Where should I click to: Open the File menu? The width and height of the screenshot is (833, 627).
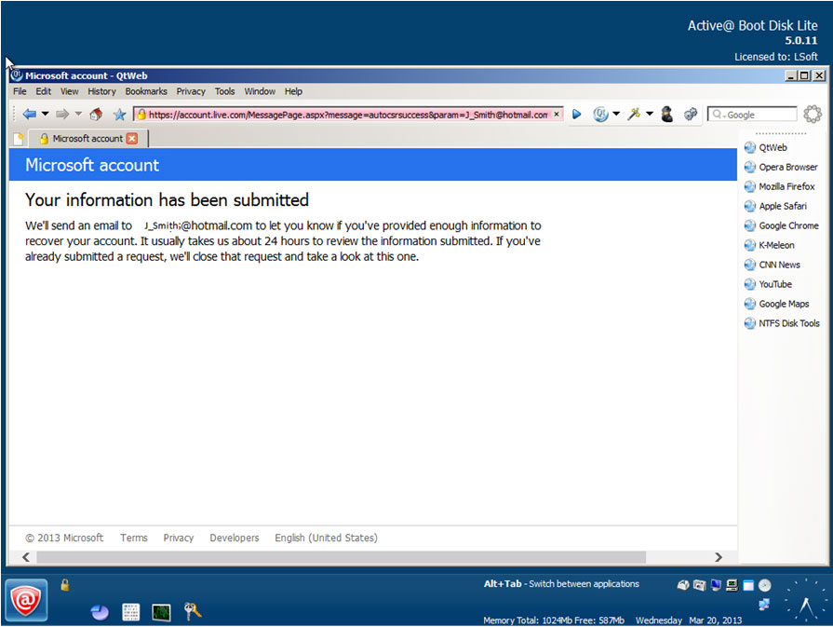[20, 91]
